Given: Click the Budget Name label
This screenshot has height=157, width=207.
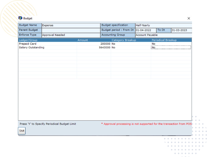Looking at the screenshot, I should click(30, 25).
